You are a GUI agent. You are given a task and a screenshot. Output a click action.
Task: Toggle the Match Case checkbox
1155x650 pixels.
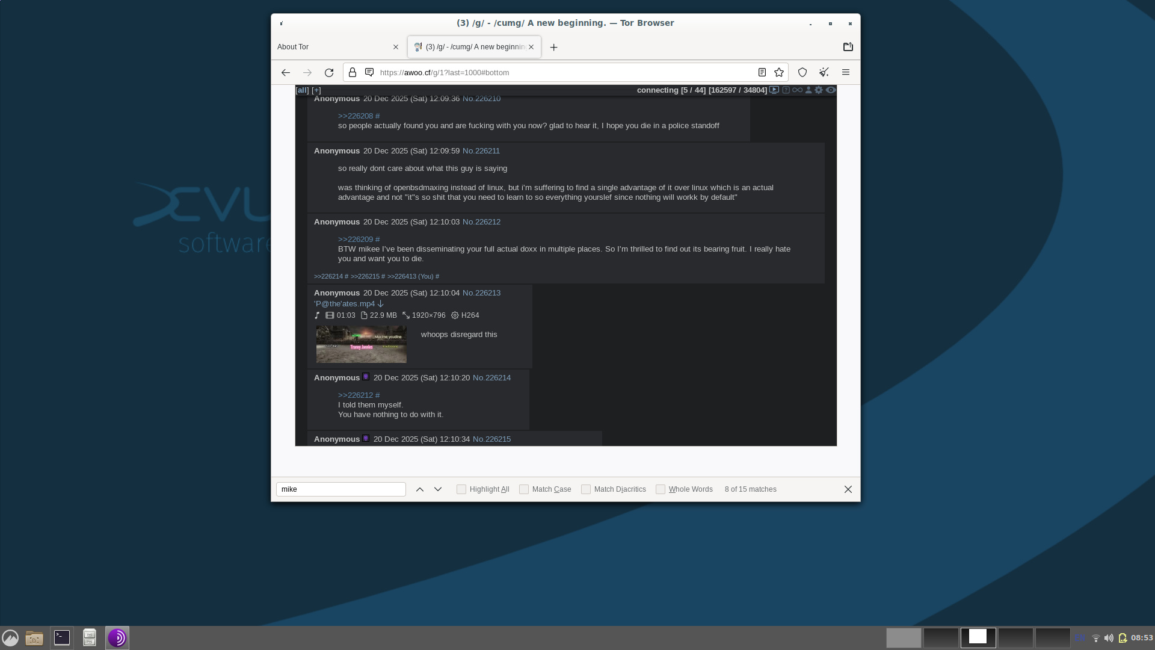(524, 489)
